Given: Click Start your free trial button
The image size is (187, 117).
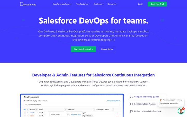Looking at the screenshot, I should click(x=83, y=49).
